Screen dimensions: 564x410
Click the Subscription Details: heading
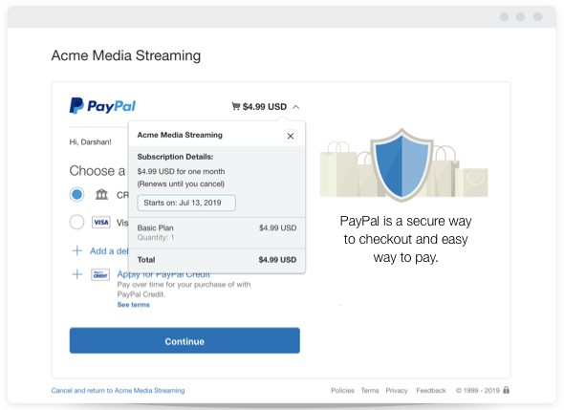[x=175, y=157]
